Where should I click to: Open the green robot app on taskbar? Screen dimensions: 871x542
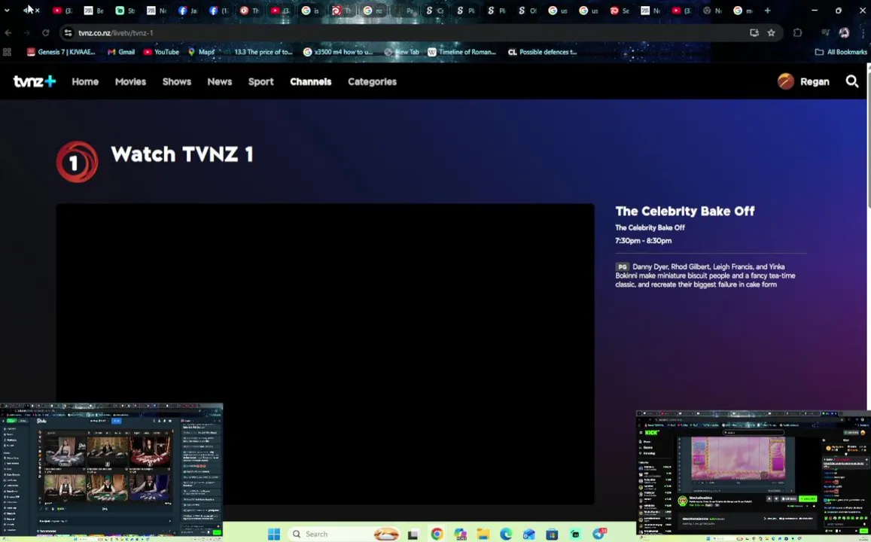point(575,534)
